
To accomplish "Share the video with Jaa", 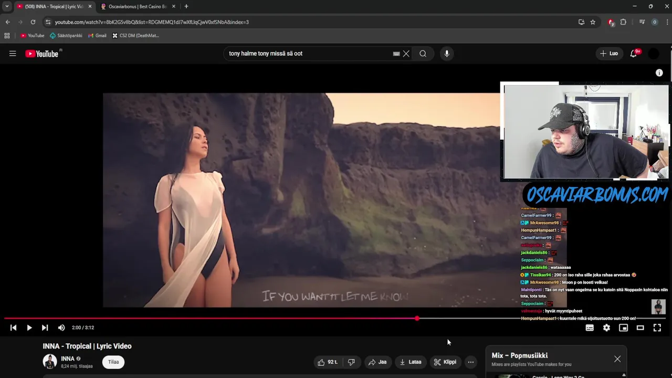I will click(377, 362).
